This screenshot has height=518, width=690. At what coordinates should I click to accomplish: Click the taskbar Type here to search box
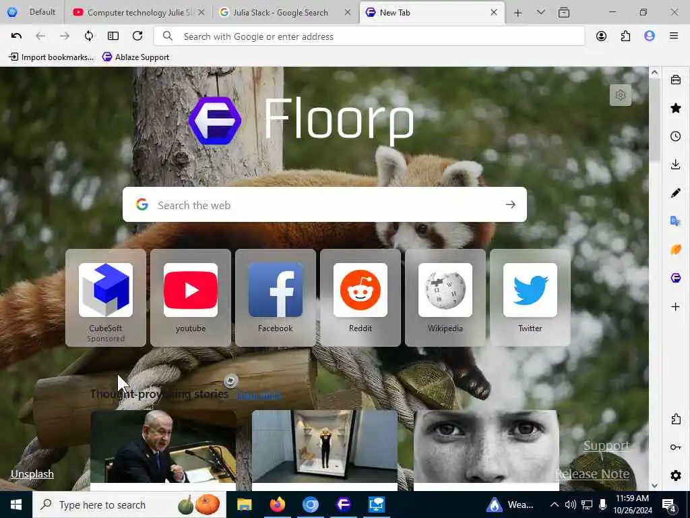coord(130,505)
